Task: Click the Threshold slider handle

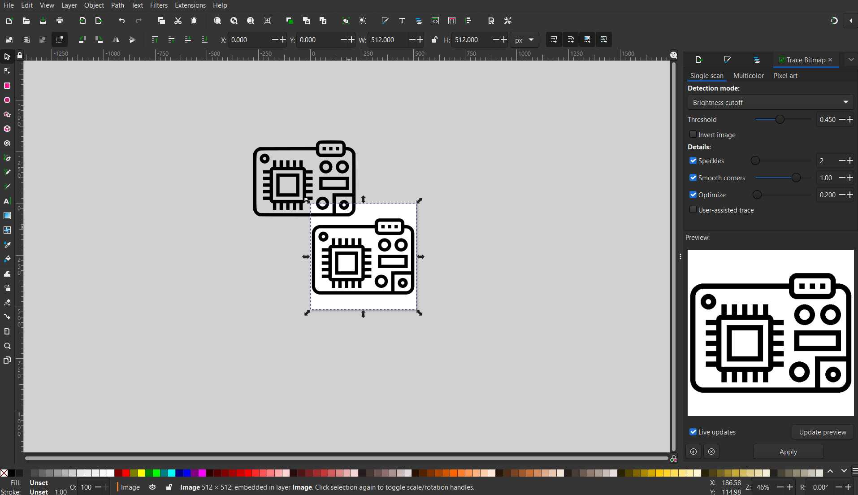Action: 780,119
